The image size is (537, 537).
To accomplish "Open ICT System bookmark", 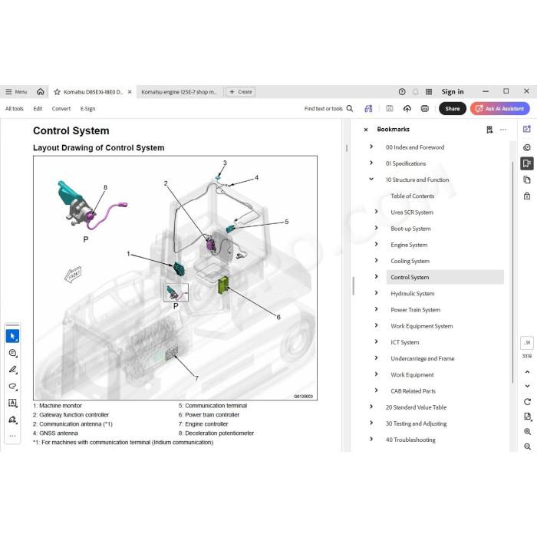I will click(x=405, y=342).
